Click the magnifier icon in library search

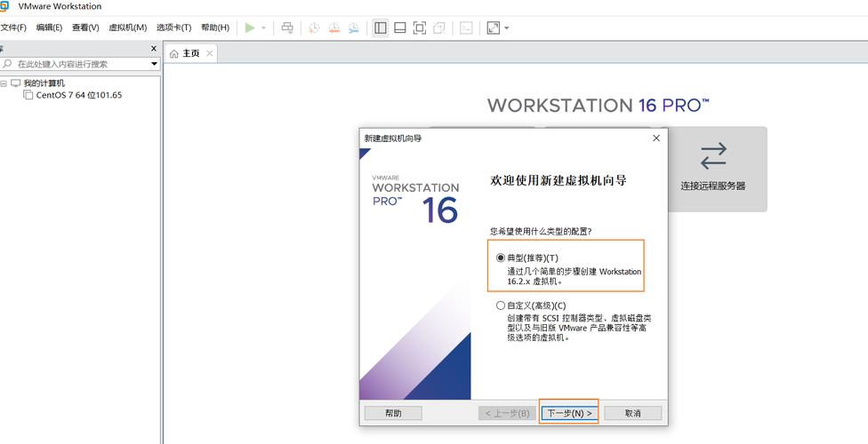click(7, 64)
